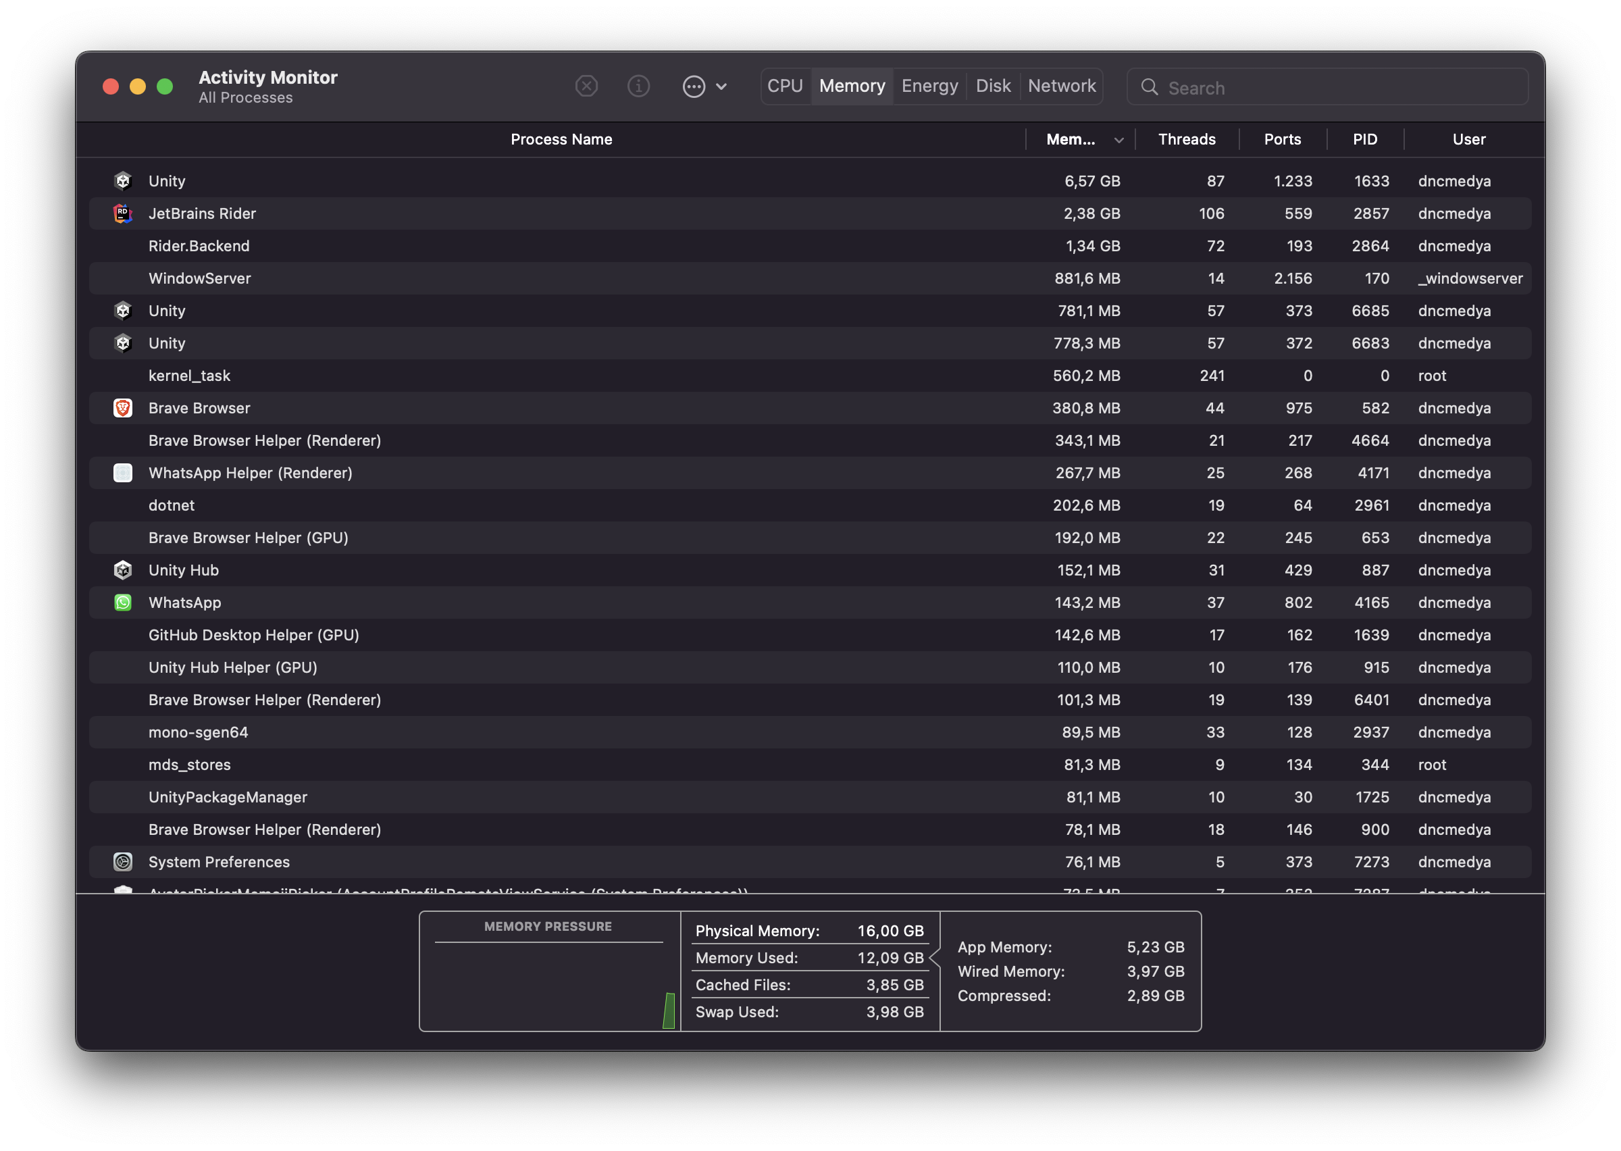Click the green WhatsApp app icon
Image resolution: width=1621 pixels, height=1151 pixels.
pyautogui.click(x=122, y=603)
